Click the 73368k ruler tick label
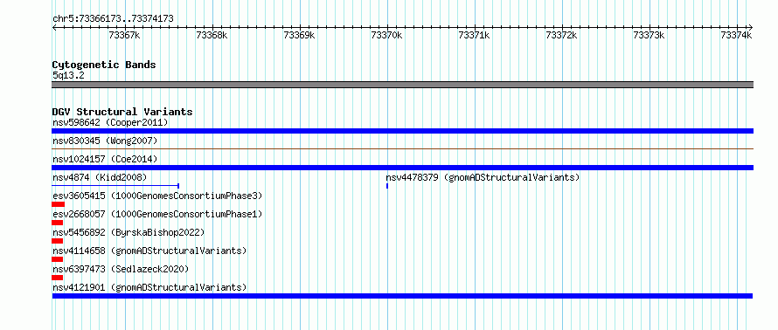This screenshot has width=778, height=330. point(212,35)
